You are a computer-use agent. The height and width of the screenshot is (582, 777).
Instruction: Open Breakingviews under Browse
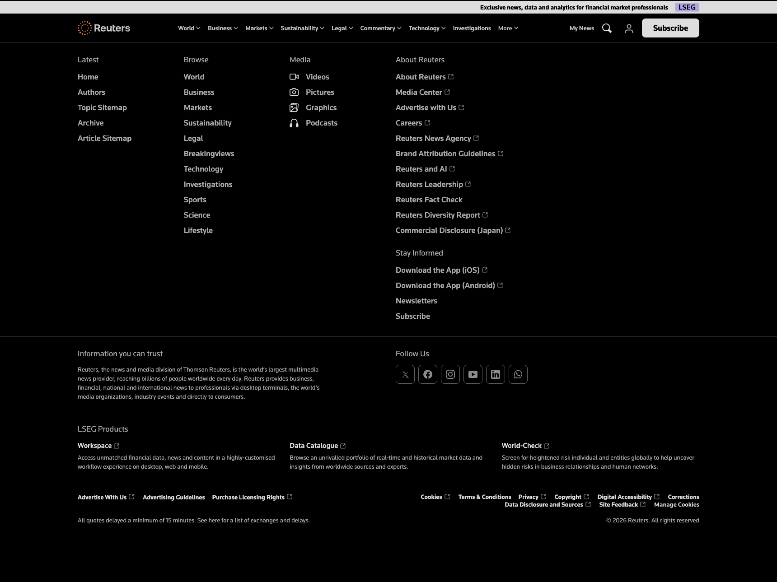point(209,154)
